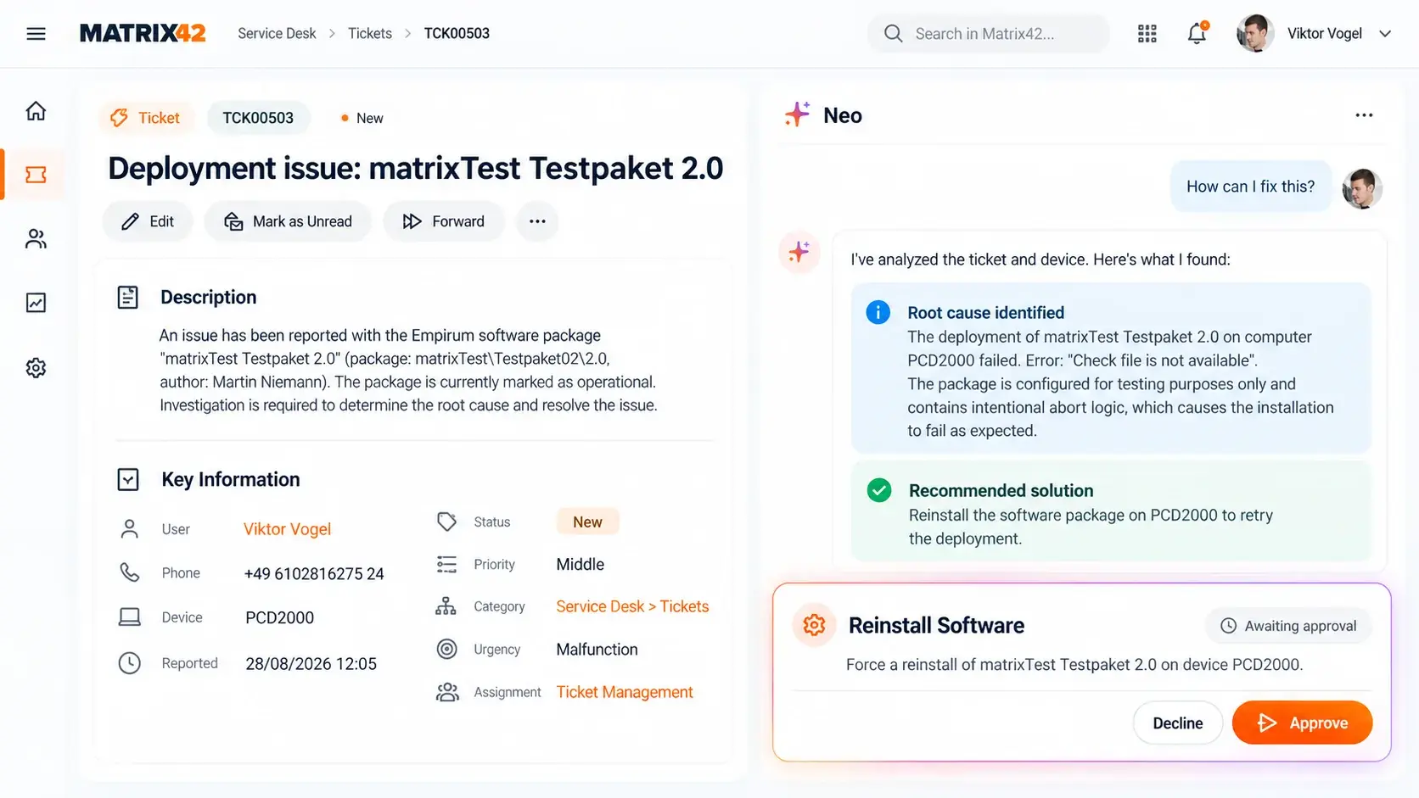1419x798 pixels.
Task: Select the TCK00503 breadcrumb item
Action: pyautogui.click(x=457, y=33)
